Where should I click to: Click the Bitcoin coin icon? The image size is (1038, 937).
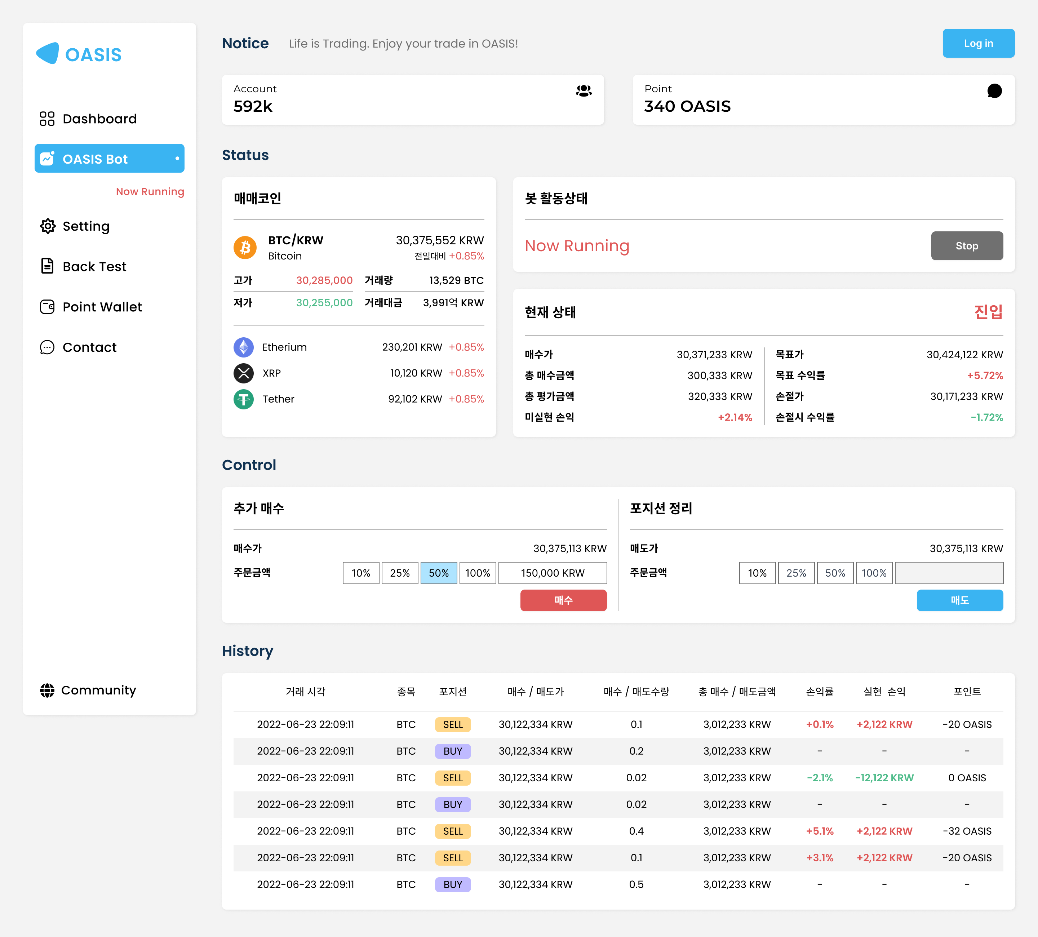tap(245, 248)
